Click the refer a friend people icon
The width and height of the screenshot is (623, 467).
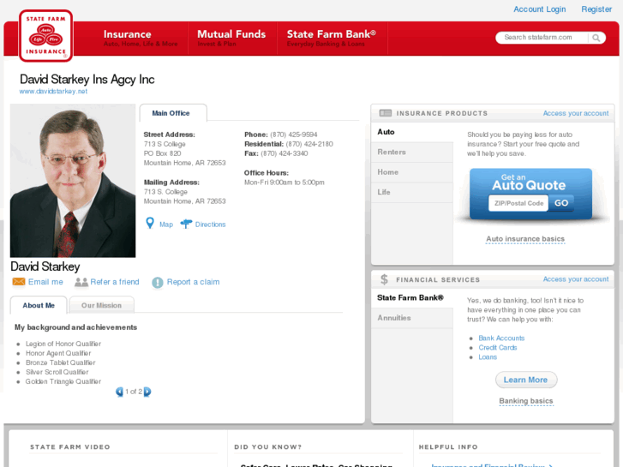(81, 282)
